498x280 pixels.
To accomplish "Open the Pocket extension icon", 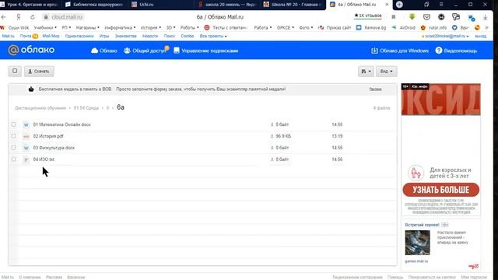I will tap(426, 17).
